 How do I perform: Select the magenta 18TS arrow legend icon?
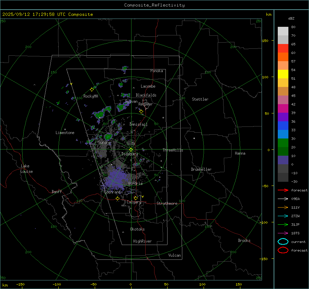283,233
